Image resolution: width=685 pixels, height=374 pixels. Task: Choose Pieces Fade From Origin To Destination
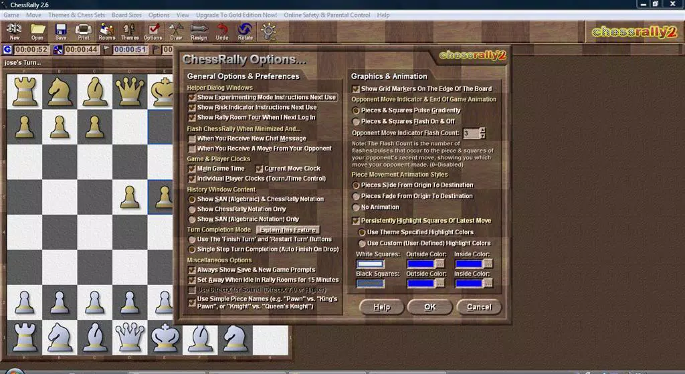point(356,196)
